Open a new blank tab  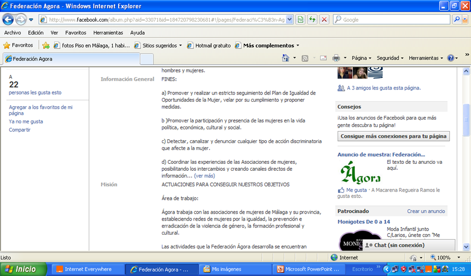click(x=147, y=59)
